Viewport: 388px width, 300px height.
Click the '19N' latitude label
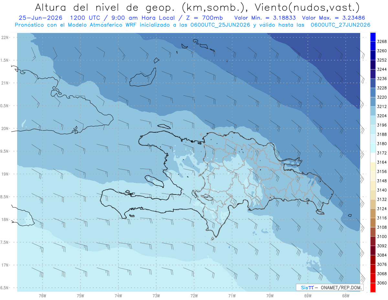5,174
